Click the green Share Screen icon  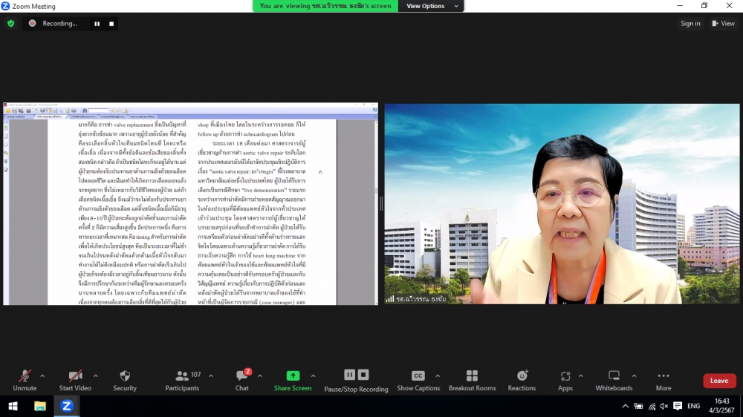click(x=293, y=376)
